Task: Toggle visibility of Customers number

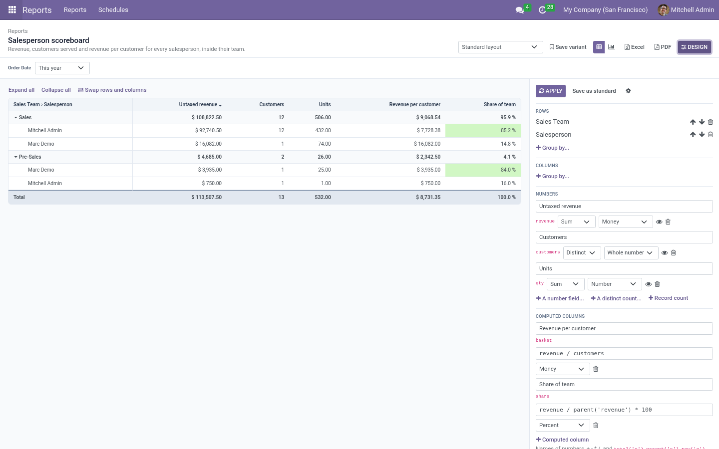Action: (x=664, y=252)
